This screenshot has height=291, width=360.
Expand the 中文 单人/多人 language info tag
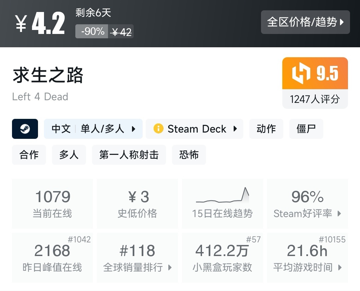point(93,129)
